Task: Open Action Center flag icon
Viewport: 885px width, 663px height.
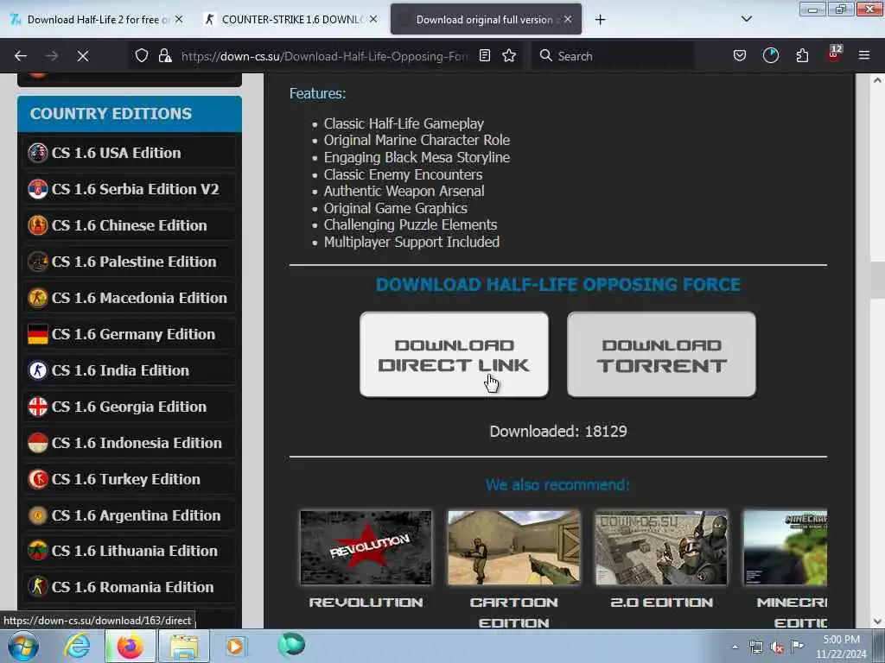Action: tap(797, 647)
